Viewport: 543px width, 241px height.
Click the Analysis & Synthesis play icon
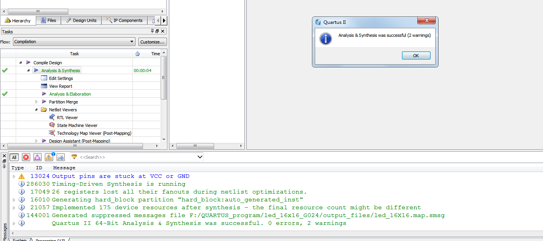point(36,70)
